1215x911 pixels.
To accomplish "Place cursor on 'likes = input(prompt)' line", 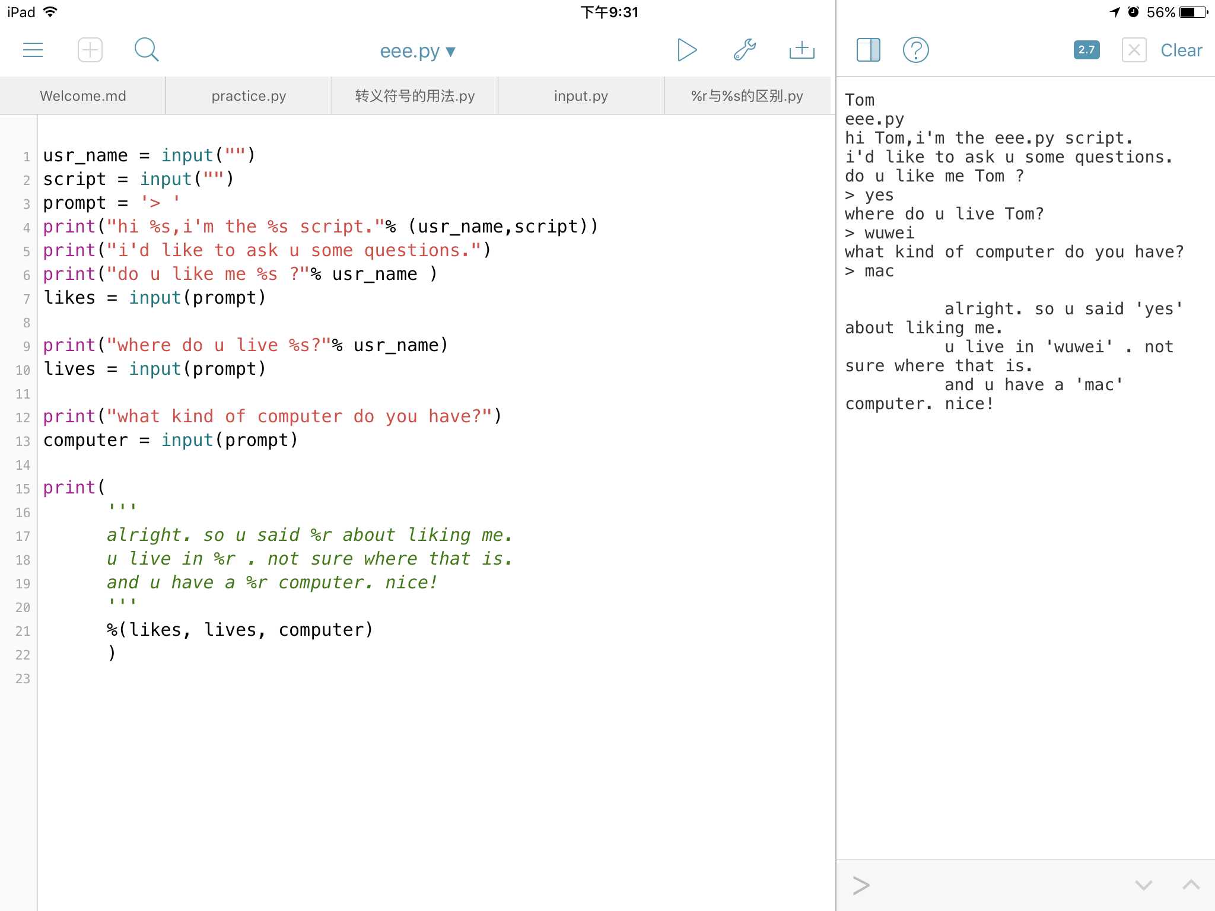I will (x=154, y=298).
